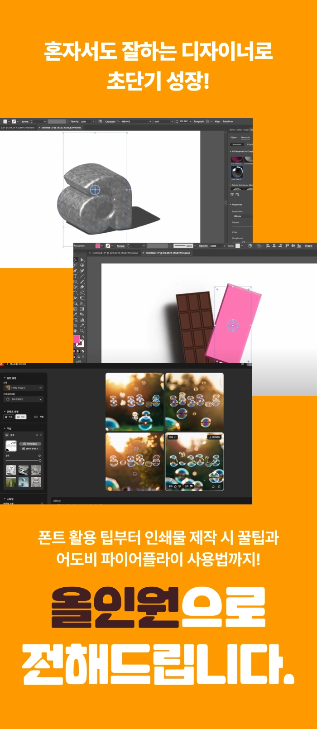Select the Car Iridescent material thumbnail

coord(237,159)
